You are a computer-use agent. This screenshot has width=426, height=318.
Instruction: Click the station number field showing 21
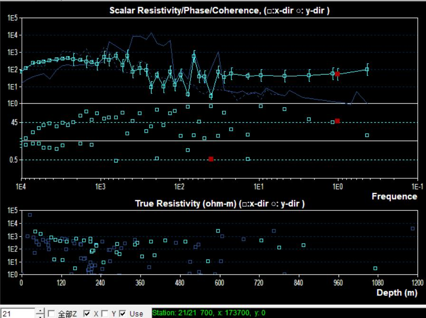pos(17,314)
